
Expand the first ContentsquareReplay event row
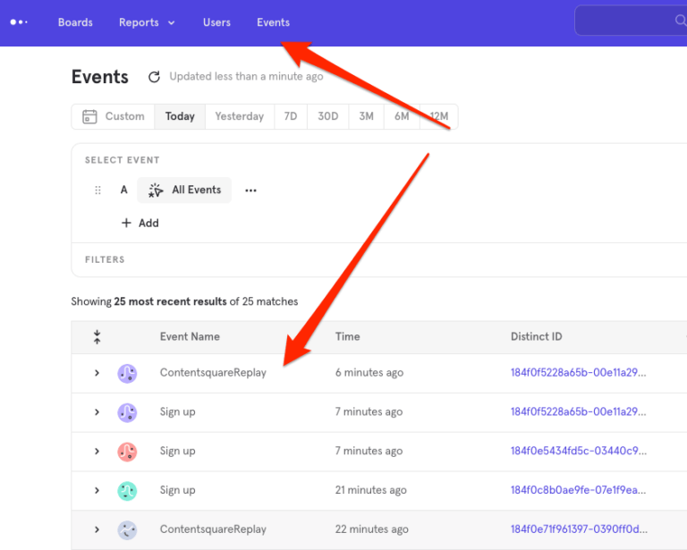pyautogui.click(x=97, y=373)
